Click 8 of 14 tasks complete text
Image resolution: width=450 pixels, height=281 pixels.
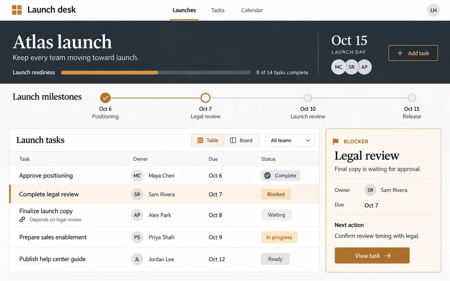coord(282,72)
